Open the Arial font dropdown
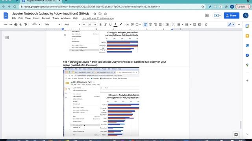Viewport: 252px width, 141px height. pyautogui.click(x=72, y=24)
